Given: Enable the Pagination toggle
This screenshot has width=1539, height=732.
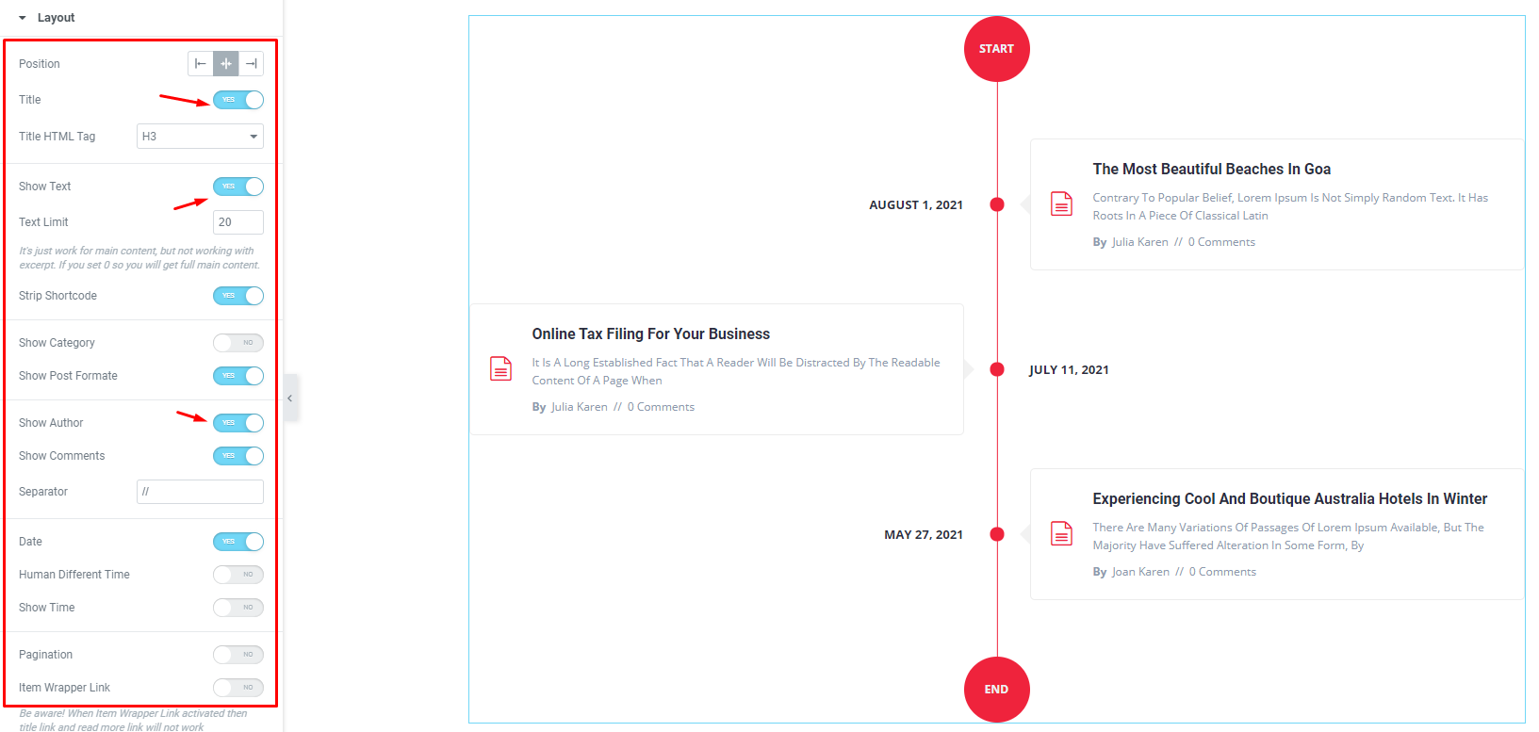Looking at the screenshot, I should pyautogui.click(x=237, y=654).
